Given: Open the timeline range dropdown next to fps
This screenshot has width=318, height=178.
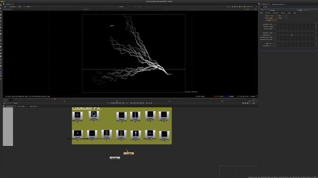Looking at the screenshot, I should click(15, 103).
